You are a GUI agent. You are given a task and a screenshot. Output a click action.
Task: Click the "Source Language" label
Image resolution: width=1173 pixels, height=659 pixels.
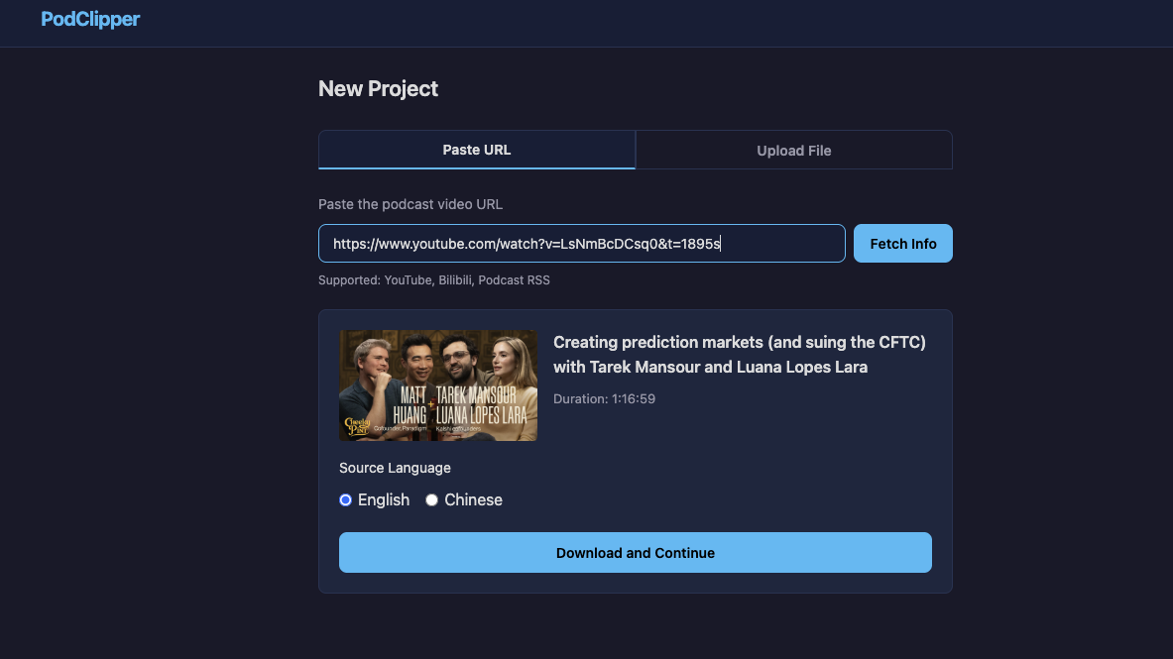point(395,468)
